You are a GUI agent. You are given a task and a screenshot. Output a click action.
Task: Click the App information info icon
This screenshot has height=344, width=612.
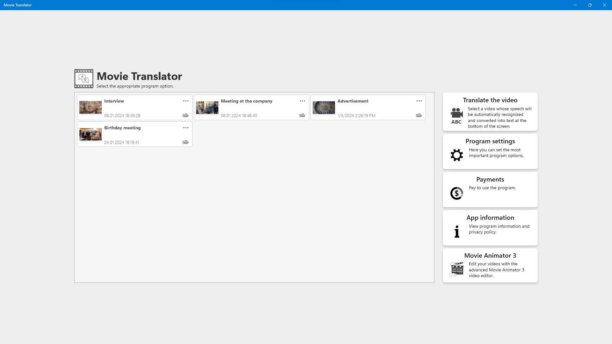(x=457, y=232)
